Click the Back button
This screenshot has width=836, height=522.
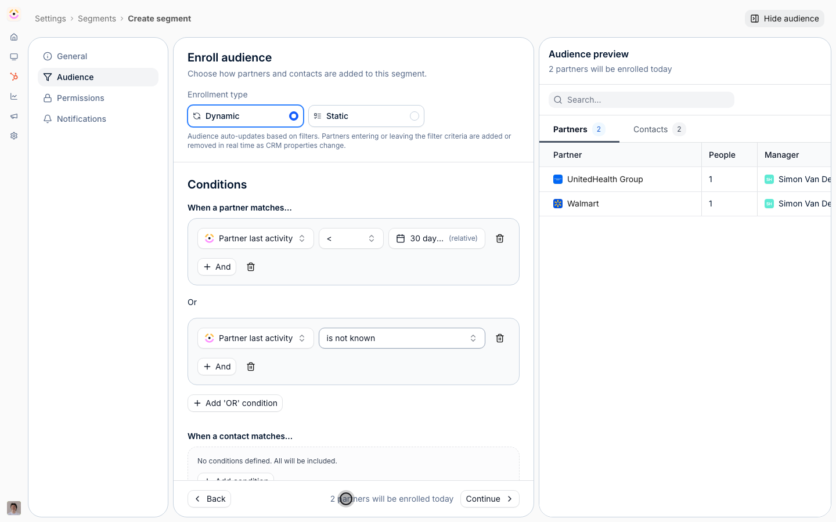tap(209, 499)
